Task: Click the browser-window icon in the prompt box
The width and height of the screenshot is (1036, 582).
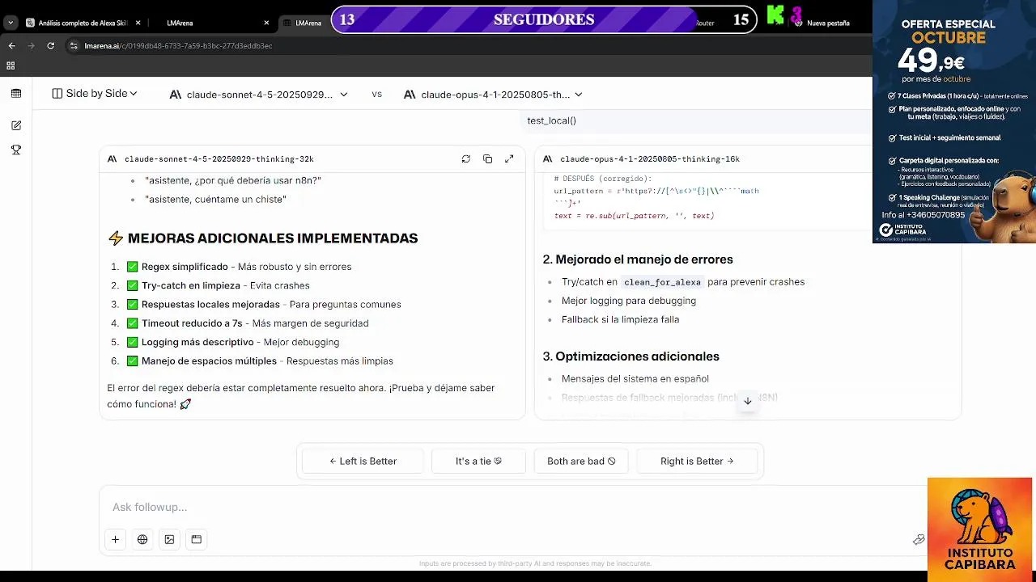Action: click(196, 539)
